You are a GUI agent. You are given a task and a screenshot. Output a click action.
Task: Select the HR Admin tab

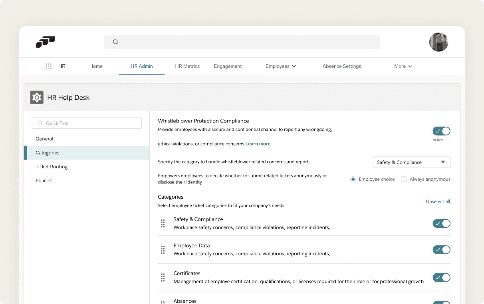coord(142,66)
